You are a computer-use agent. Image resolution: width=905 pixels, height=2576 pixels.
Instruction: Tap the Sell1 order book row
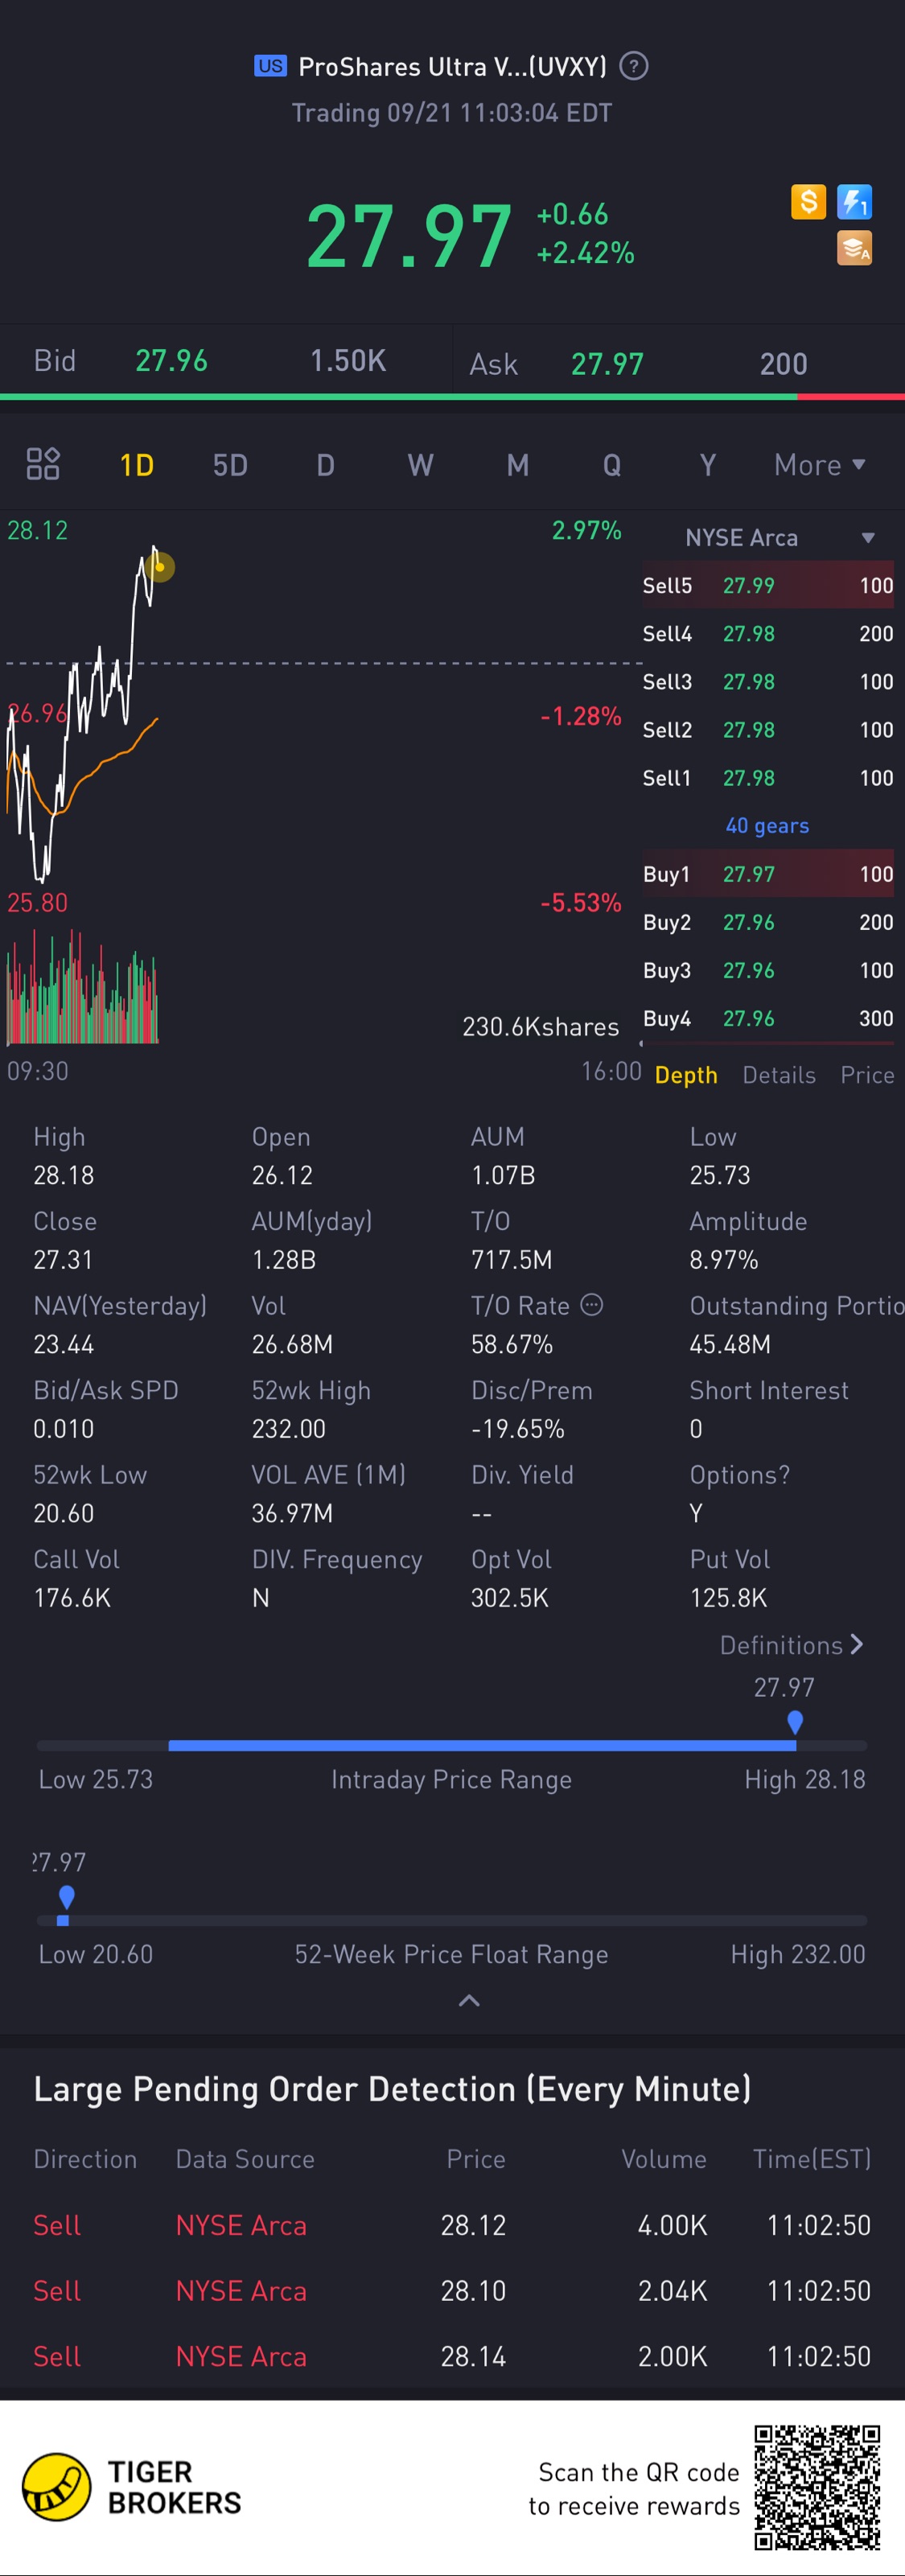[x=768, y=778]
